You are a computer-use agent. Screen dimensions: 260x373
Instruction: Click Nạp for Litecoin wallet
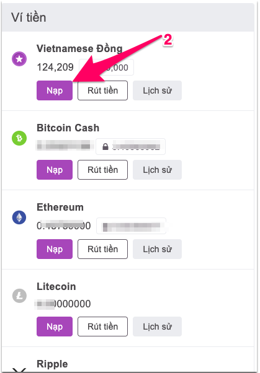point(55,327)
